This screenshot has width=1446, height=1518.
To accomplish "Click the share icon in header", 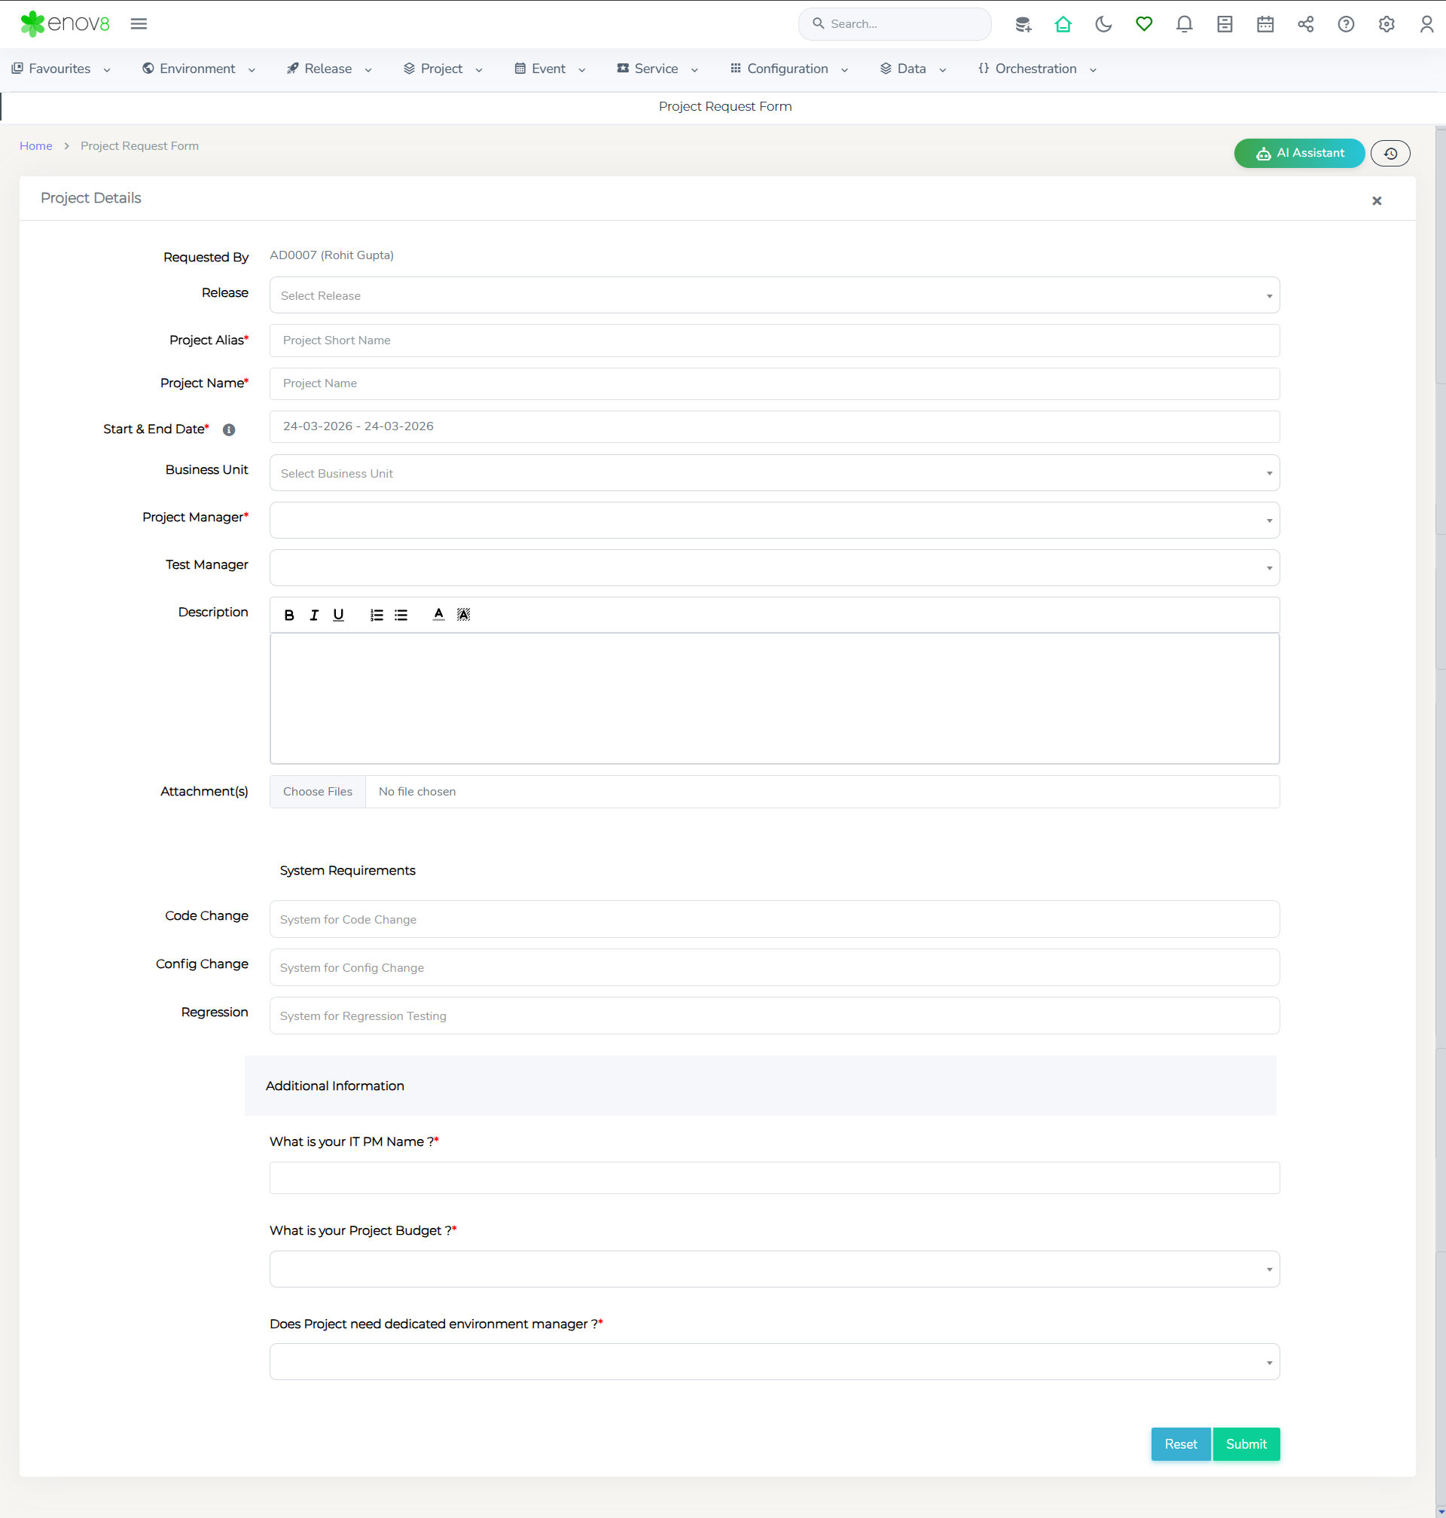I will 1305,24.
